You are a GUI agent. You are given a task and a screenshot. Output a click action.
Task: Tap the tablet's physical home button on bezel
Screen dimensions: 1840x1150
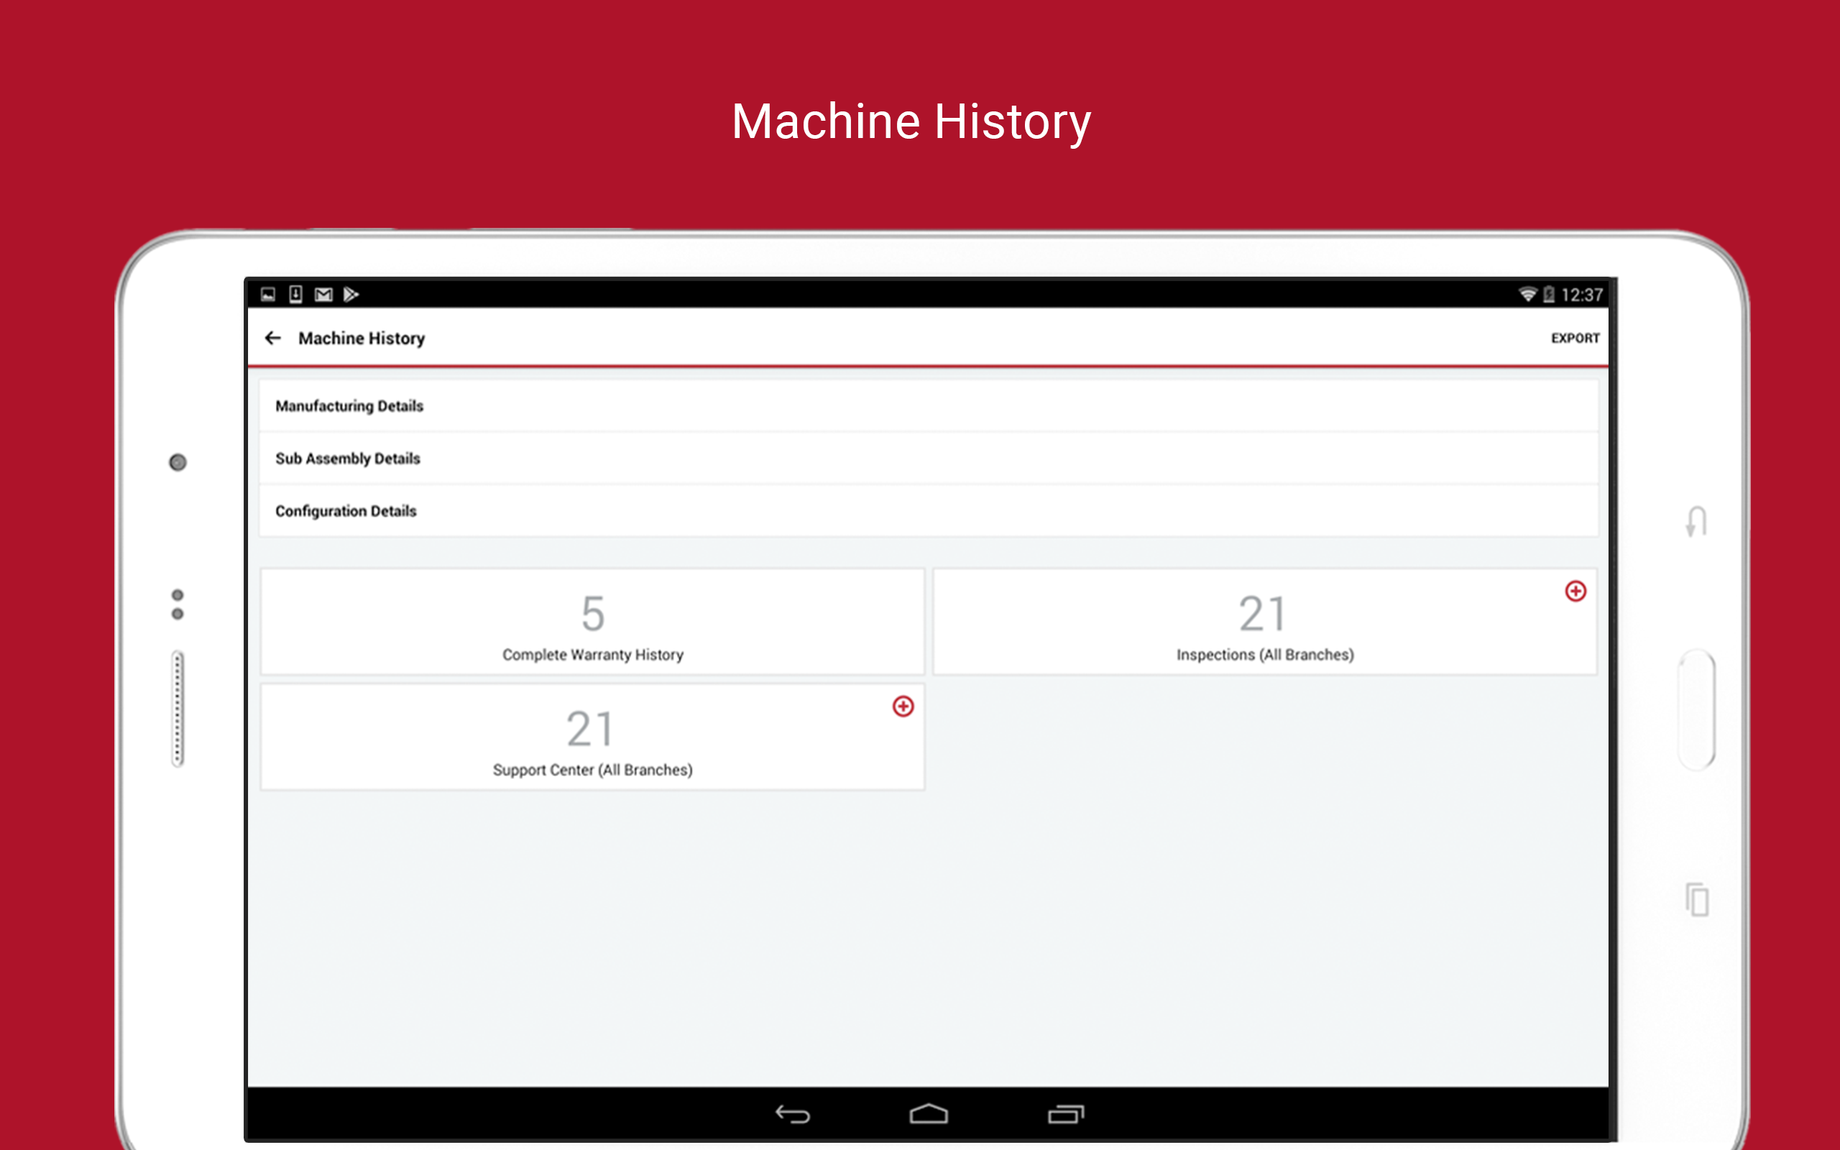point(1696,709)
